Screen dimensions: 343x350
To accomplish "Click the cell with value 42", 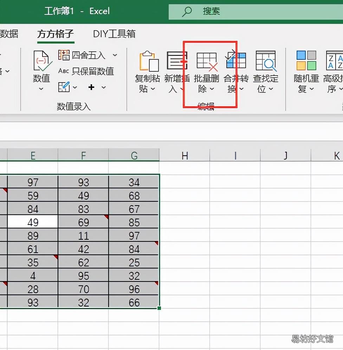I will pyautogui.click(x=83, y=248).
